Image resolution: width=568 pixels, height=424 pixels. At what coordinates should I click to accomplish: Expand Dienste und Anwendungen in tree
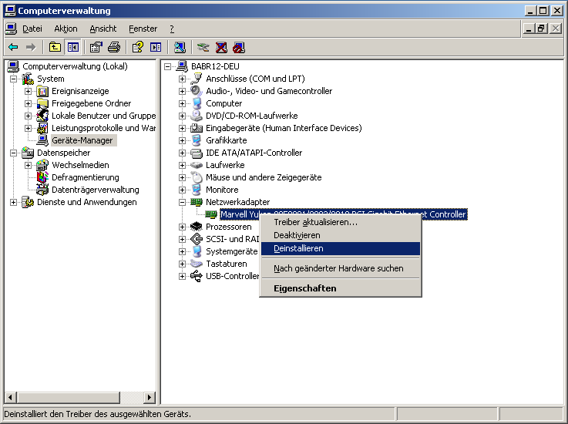[x=14, y=202]
